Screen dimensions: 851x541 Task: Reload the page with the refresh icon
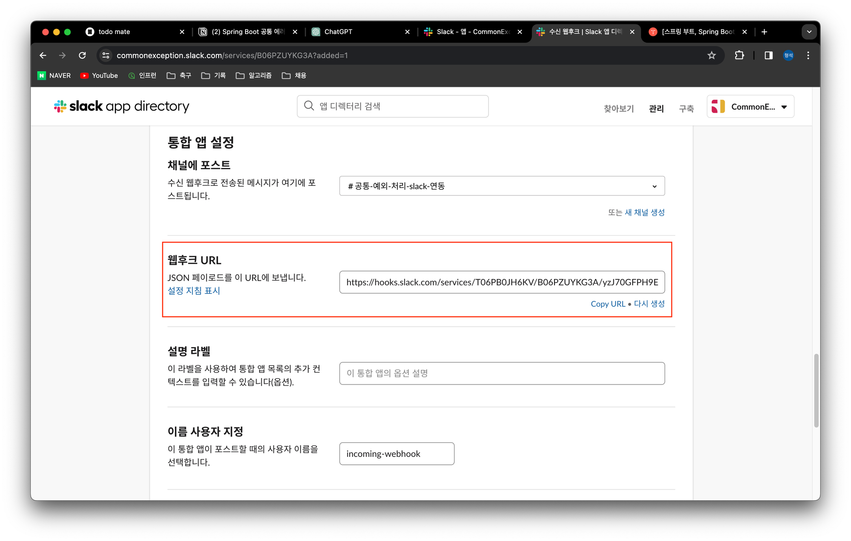[x=83, y=55]
